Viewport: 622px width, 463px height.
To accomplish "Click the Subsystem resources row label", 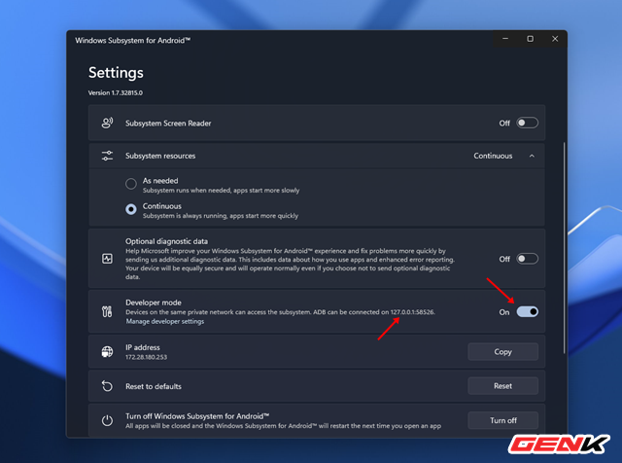I will [160, 156].
